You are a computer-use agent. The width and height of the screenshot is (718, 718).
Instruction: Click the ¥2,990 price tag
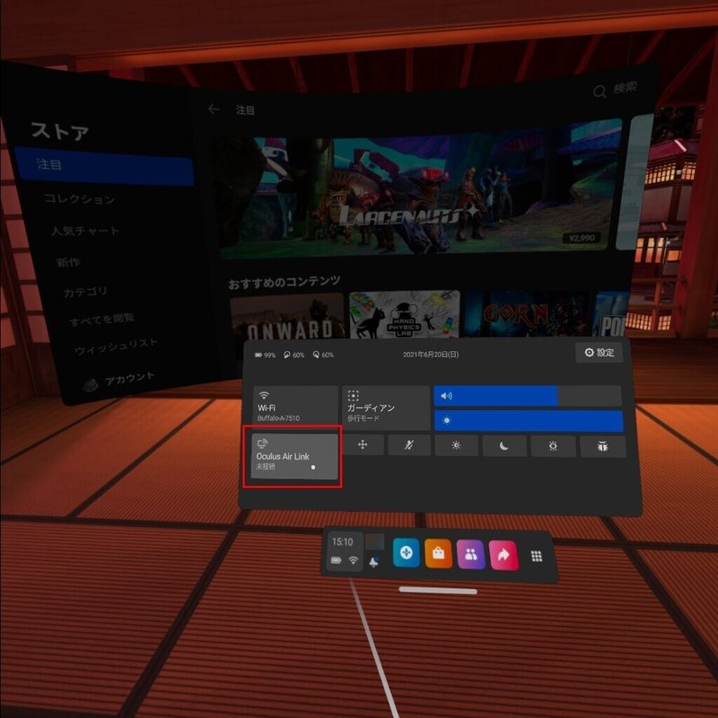coord(582,238)
